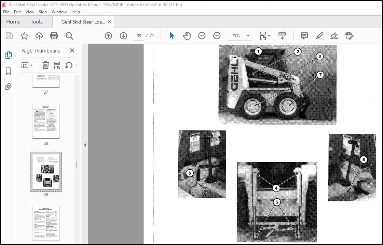Click the total pages text 72

(152, 36)
